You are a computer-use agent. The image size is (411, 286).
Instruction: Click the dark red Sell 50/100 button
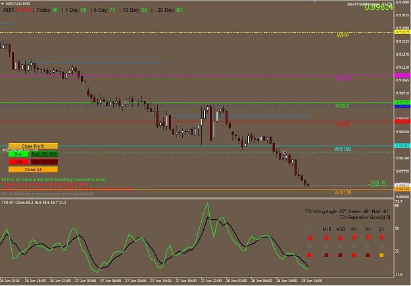(44, 162)
